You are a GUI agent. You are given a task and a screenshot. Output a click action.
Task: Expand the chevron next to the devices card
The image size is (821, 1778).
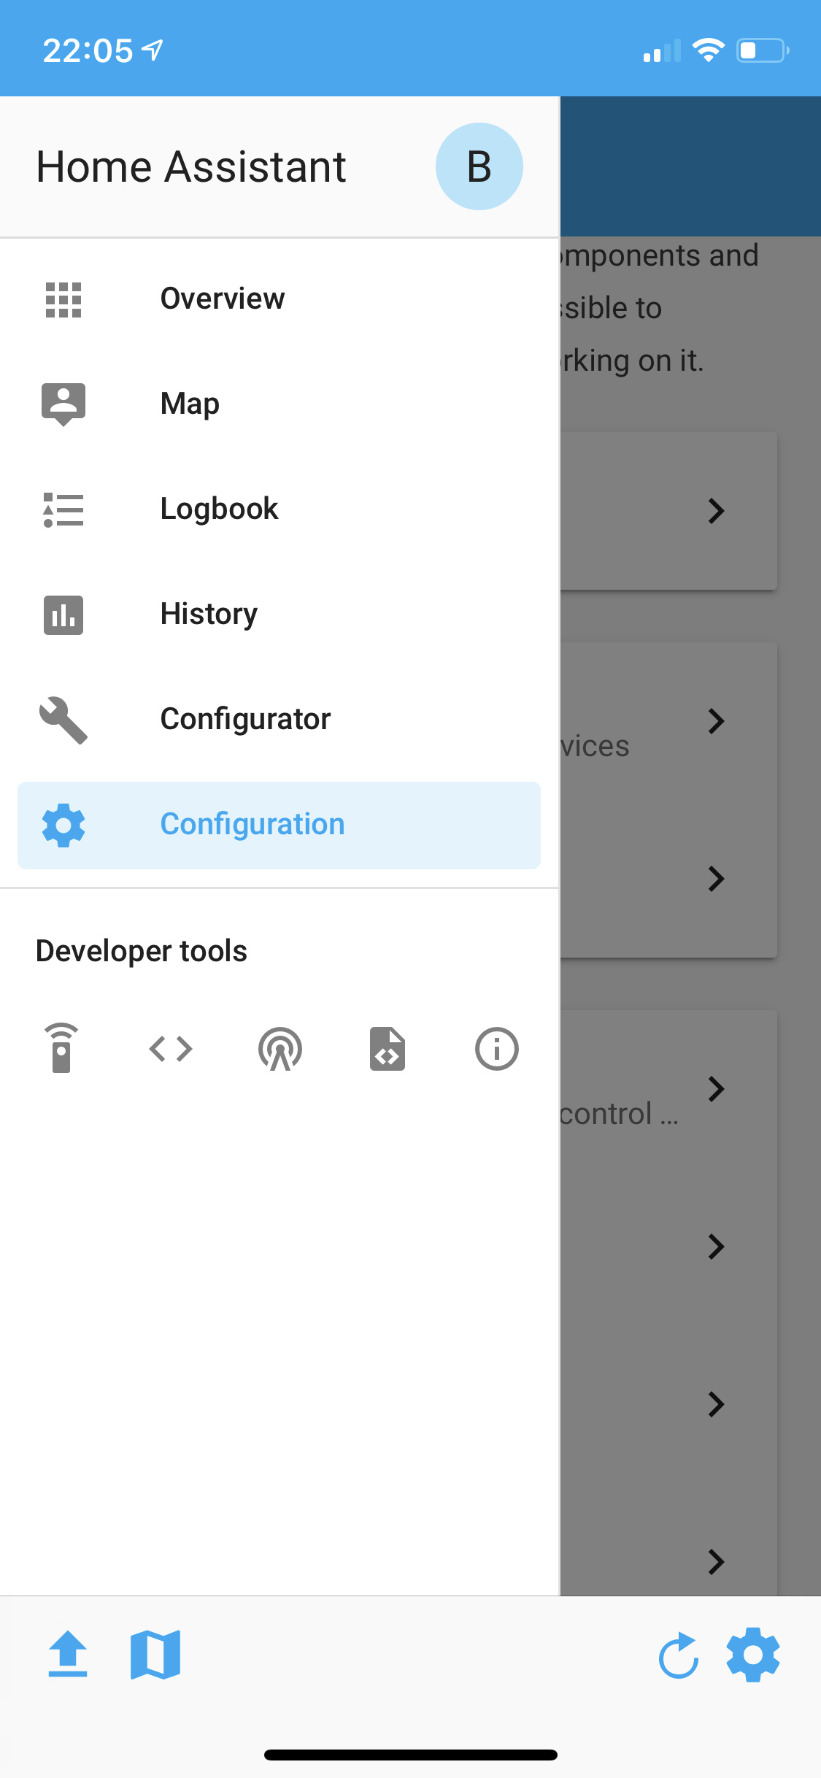[717, 722]
